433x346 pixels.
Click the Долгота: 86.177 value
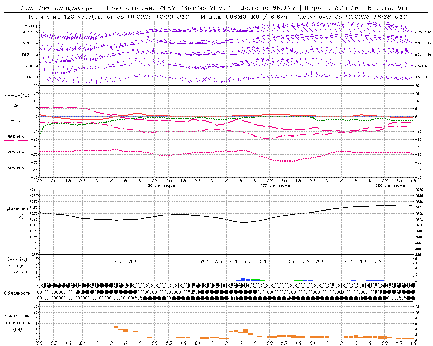click(x=268, y=8)
